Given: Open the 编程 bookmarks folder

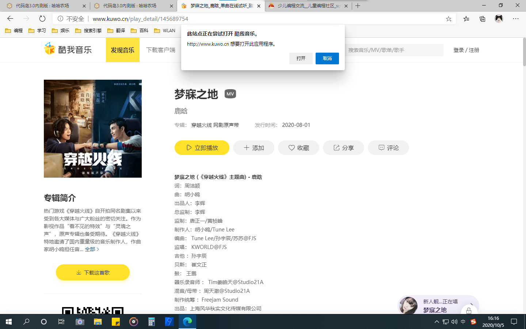Looking at the screenshot, I should [14, 31].
